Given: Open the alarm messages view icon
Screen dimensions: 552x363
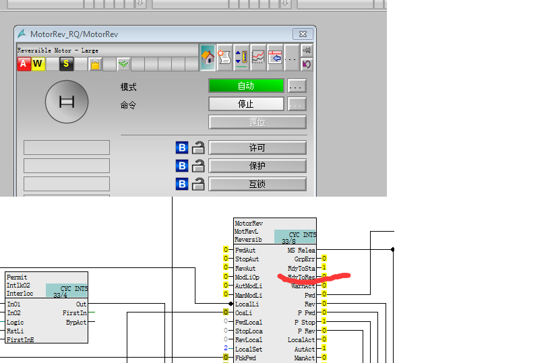Looking at the screenshot, I should click(224, 57).
